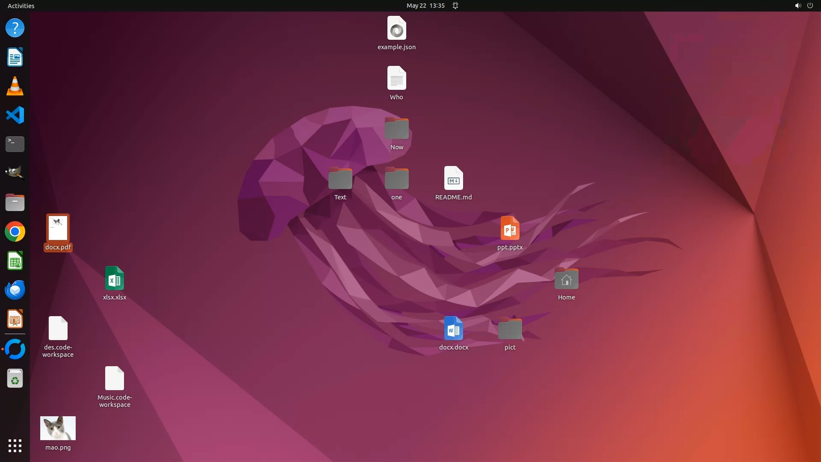Select the xlsx.xlsx spreadsheet file
The height and width of the screenshot is (462, 821).
click(115, 278)
